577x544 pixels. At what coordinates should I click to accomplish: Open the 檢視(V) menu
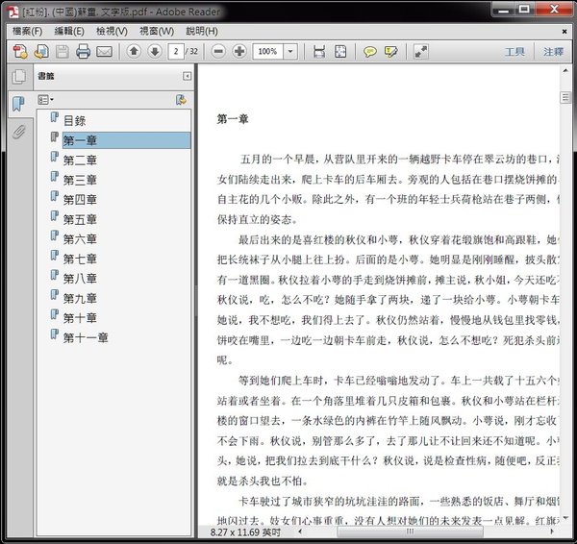pos(113,31)
